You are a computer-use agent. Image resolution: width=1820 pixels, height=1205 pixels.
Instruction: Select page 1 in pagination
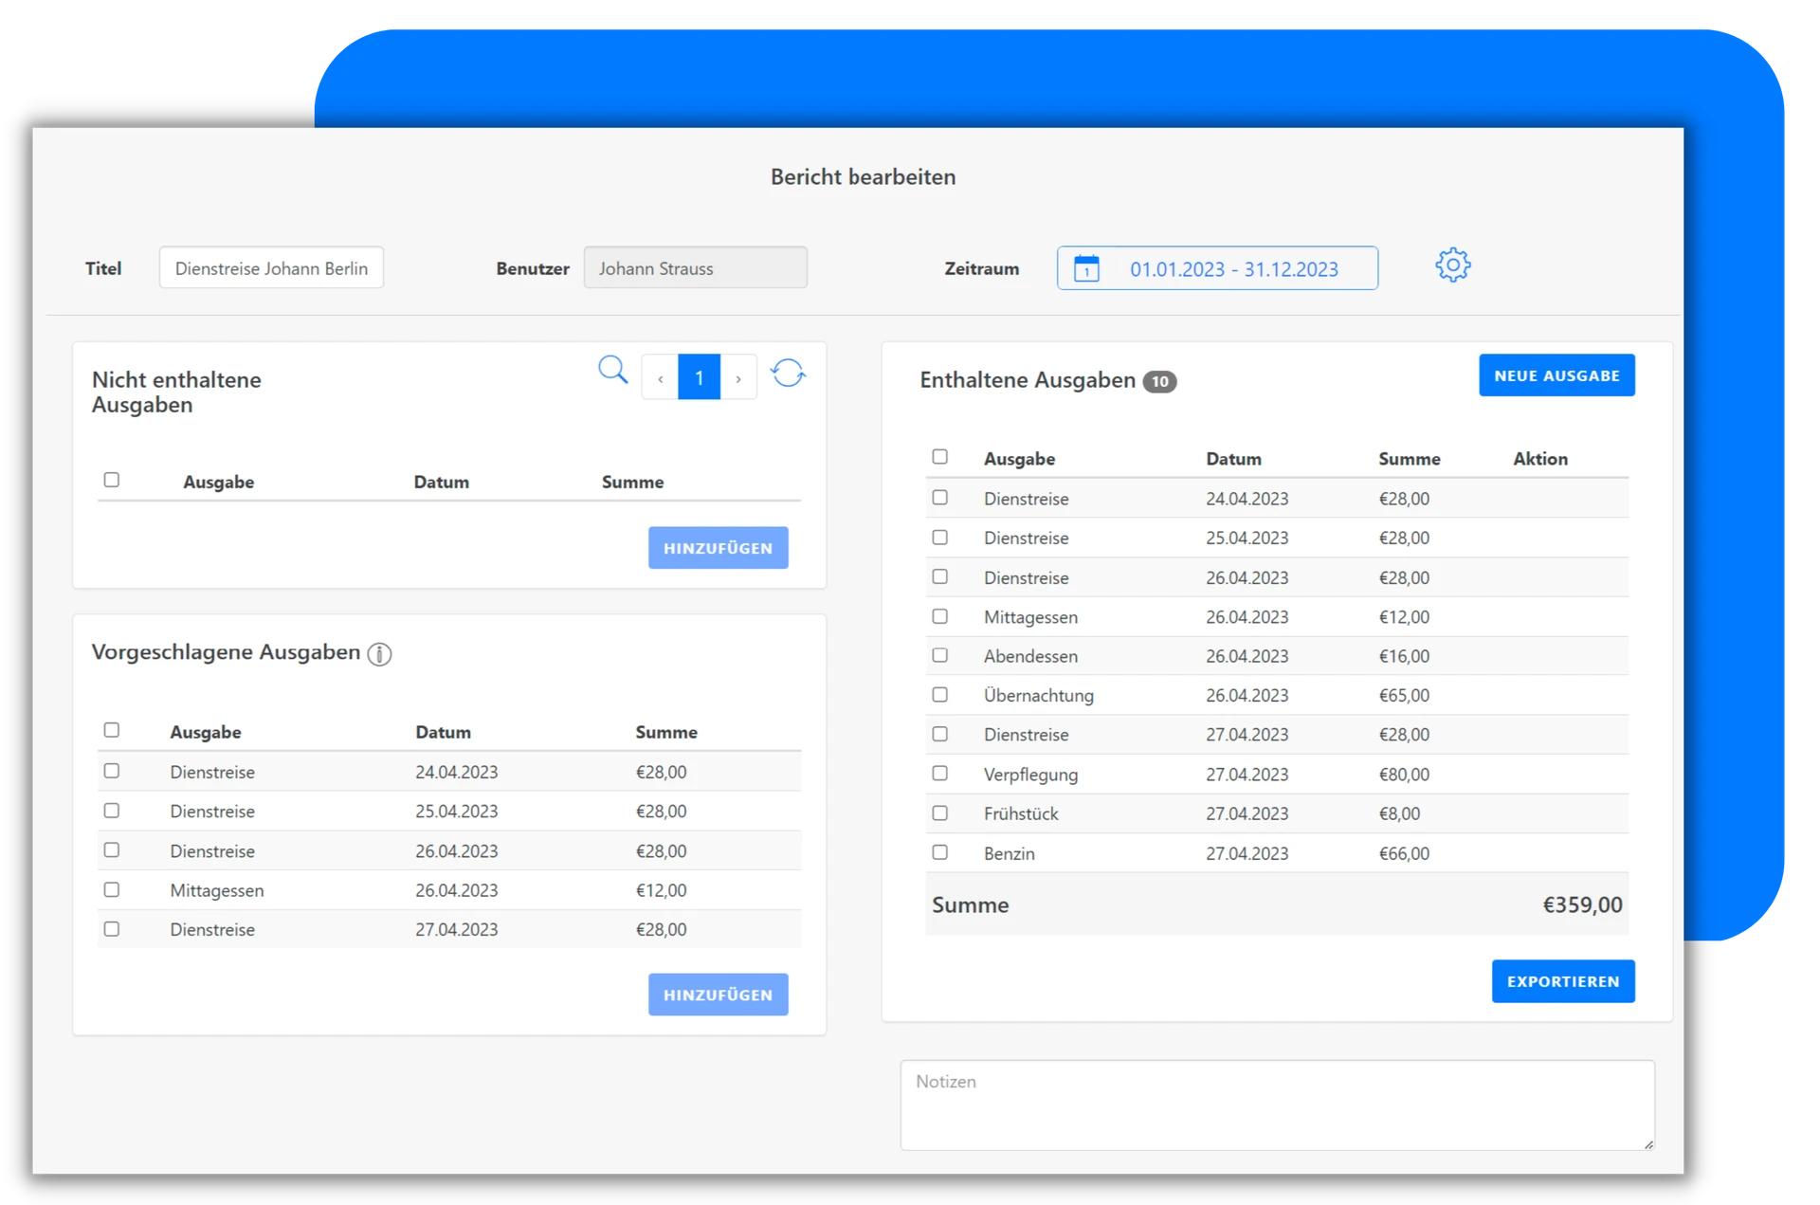(699, 377)
